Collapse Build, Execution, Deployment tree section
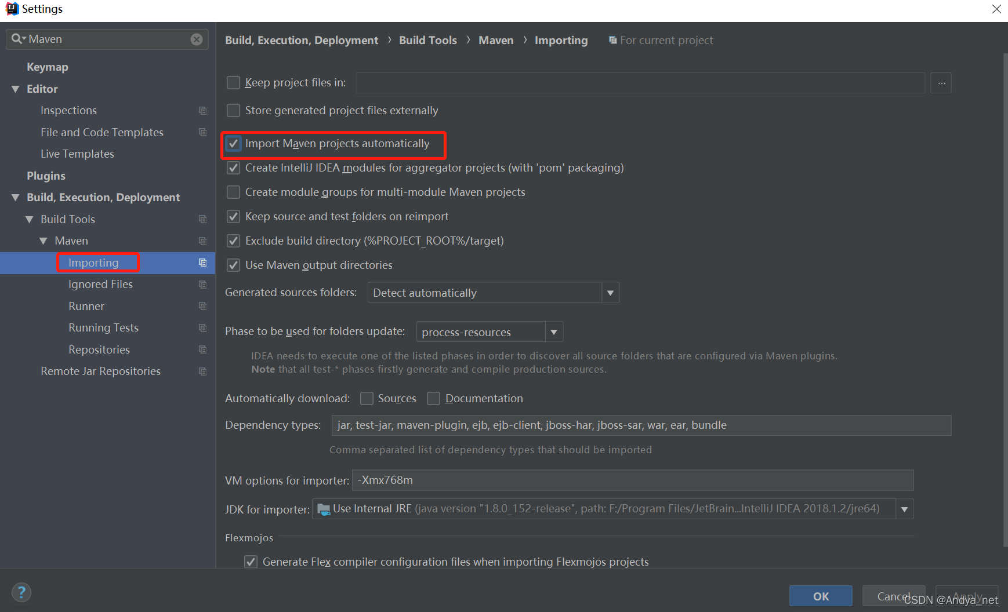Image resolution: width=1008 pixels, height=612 pixels. pyautogui.click(x=16, y=198)
